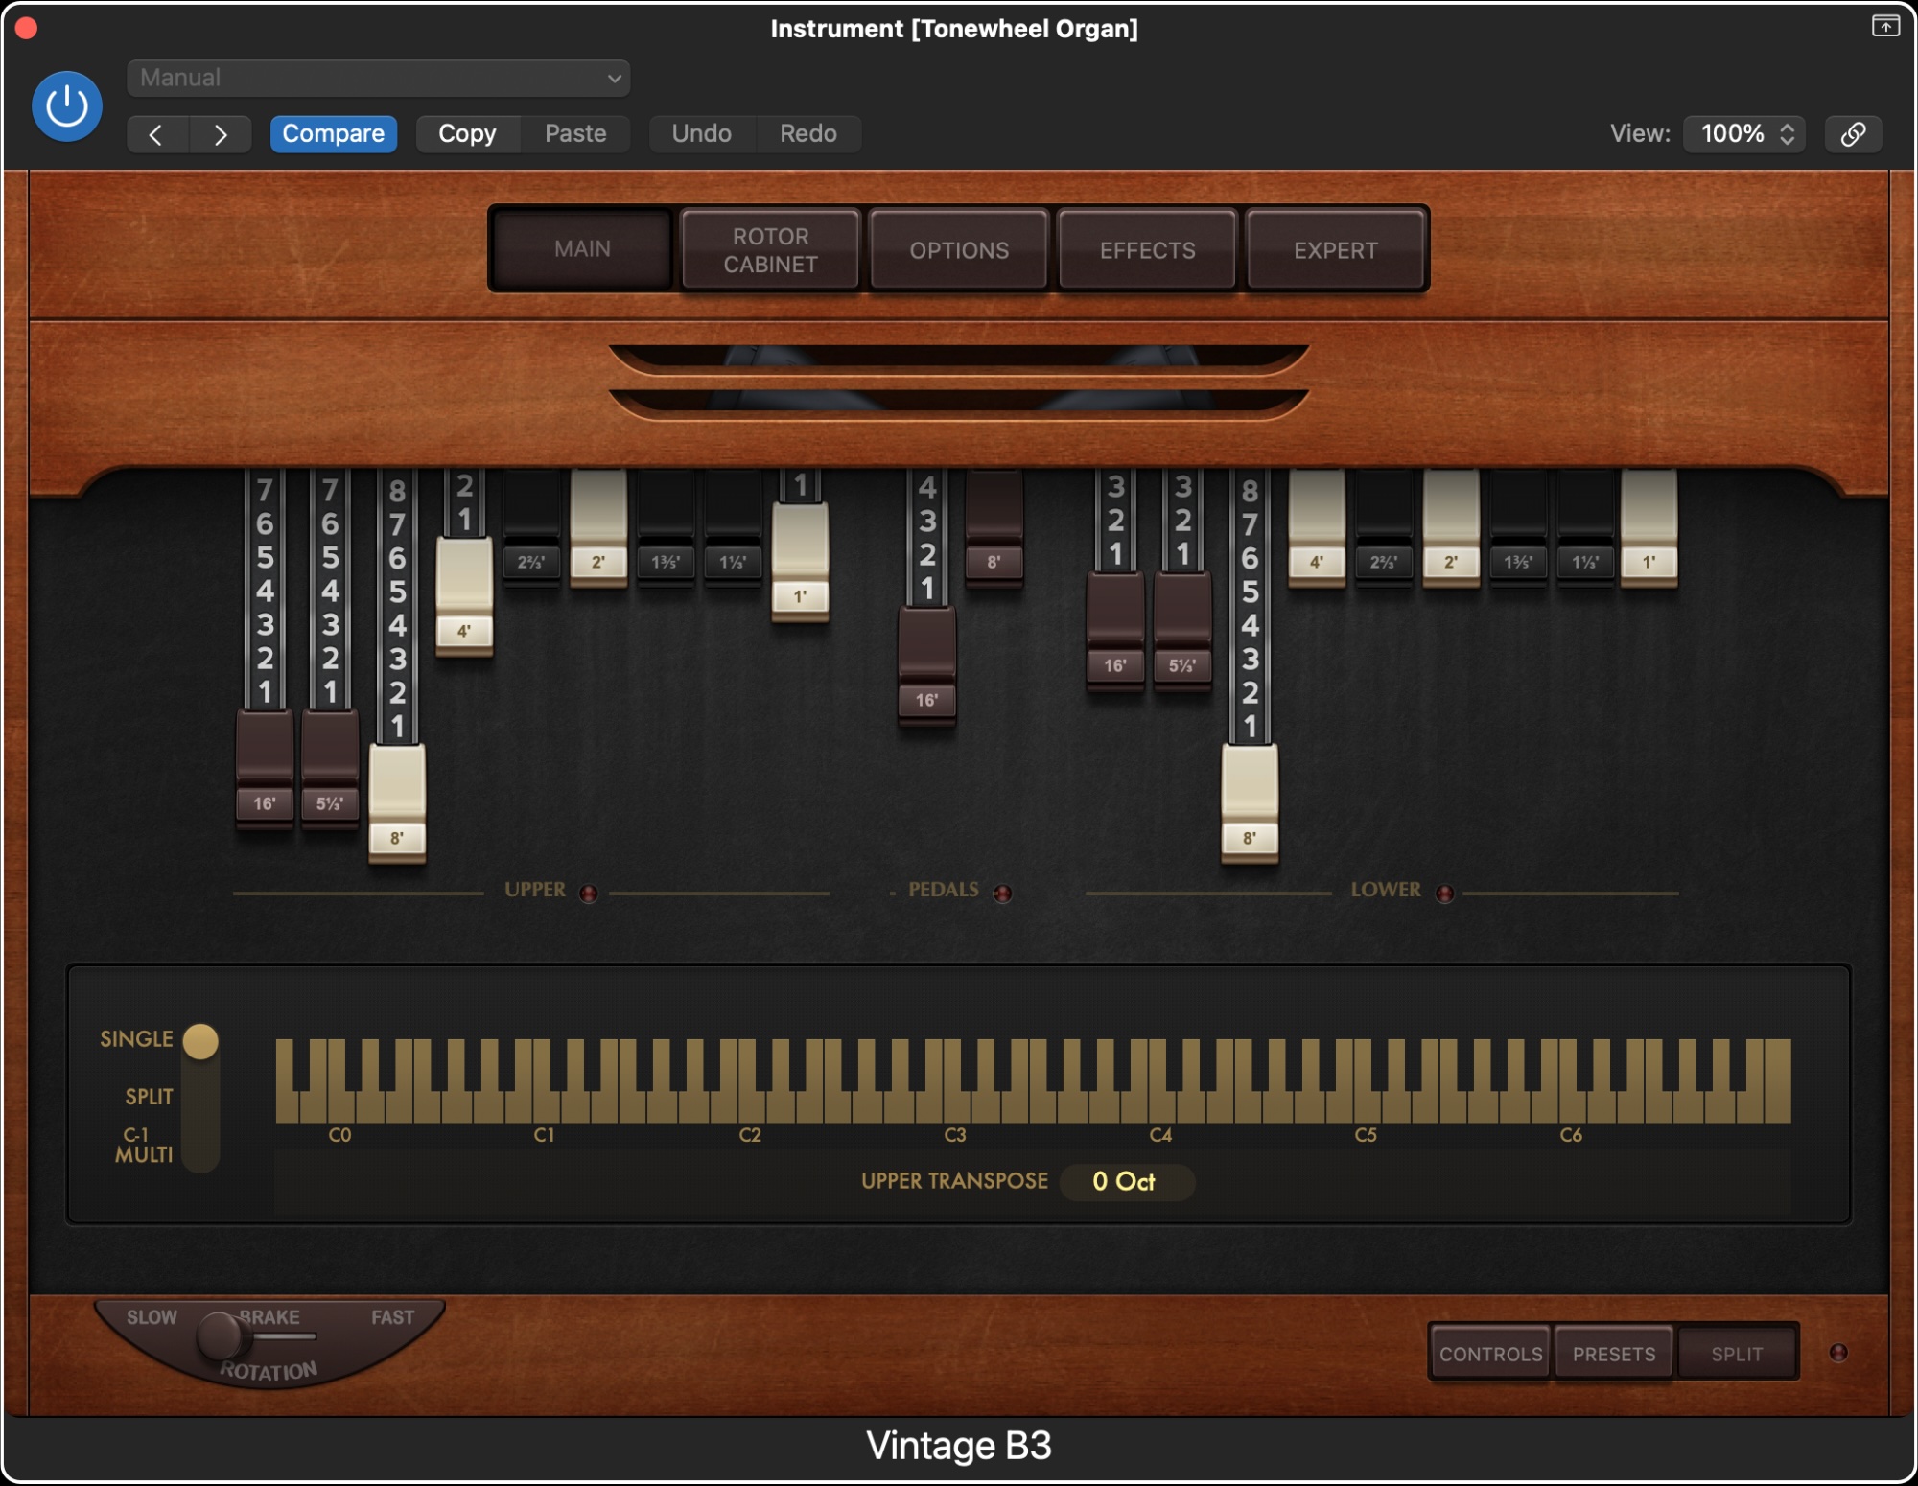Image resolution: width=1918 pixels, height=1486 pixels.
Task: Click the lower 8' drawbar handle
Action: tap(1250, 803)
